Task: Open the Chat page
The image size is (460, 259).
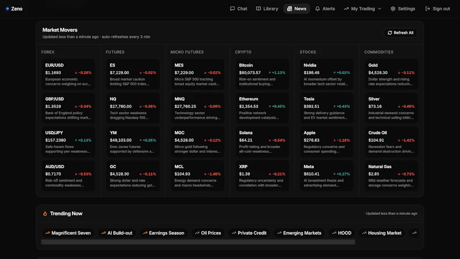Action: (x=239, y=9)
